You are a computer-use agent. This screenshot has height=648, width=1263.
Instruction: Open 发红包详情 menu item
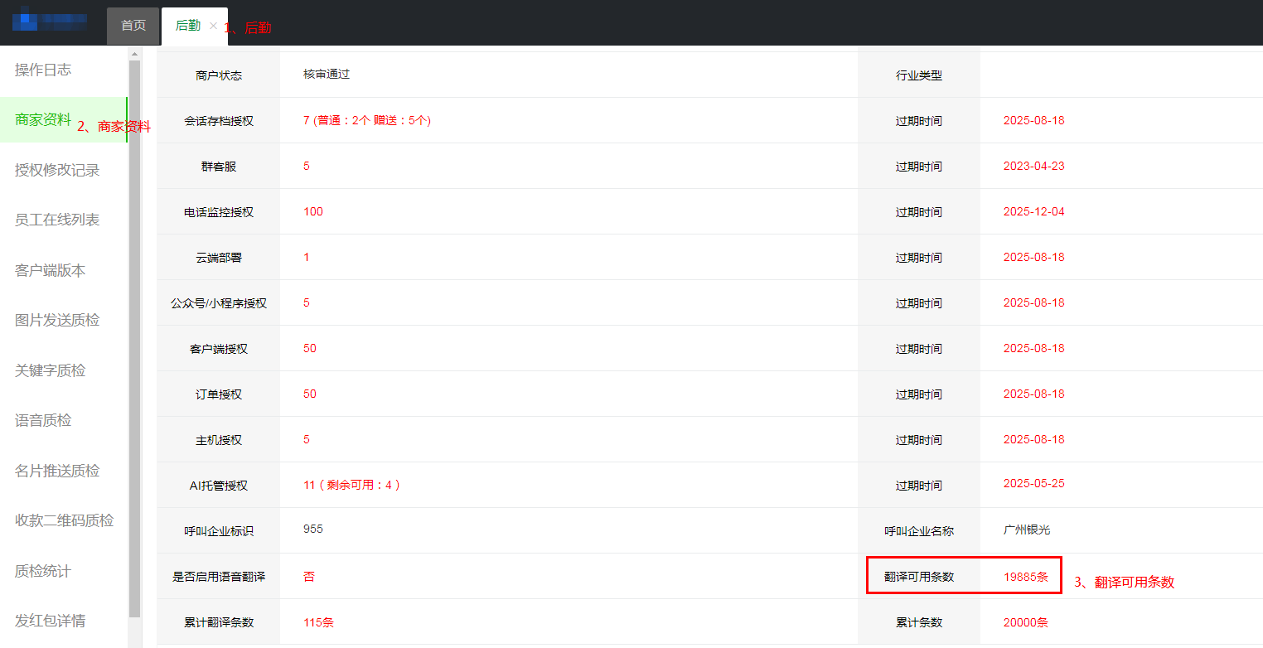pyautogui.click(x=50, y=621)
